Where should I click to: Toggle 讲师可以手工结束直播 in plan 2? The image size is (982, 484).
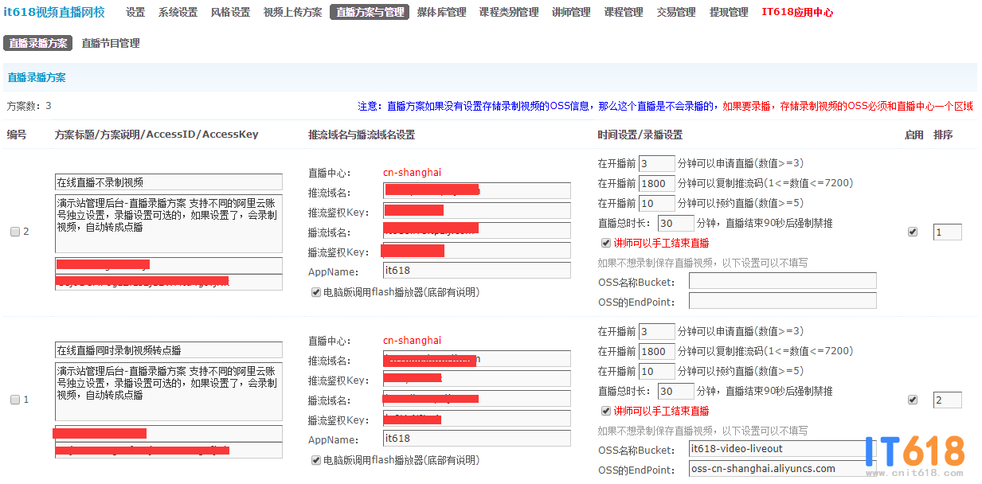click(x=606, y=243)
